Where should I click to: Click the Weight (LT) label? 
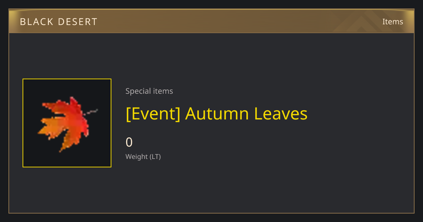(143, 157)
